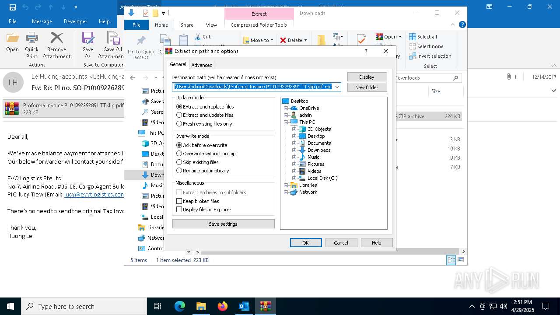Click Move to in Explorer ribbon

258,40
